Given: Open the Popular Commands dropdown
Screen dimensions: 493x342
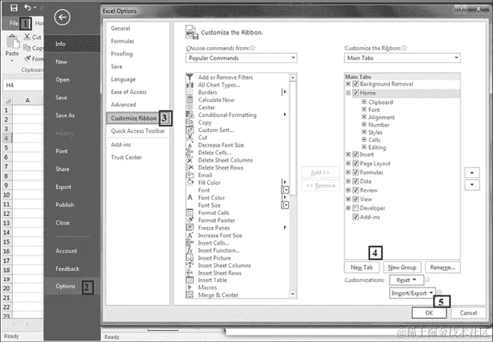Looking at the screenshot, I should (241, 58).
